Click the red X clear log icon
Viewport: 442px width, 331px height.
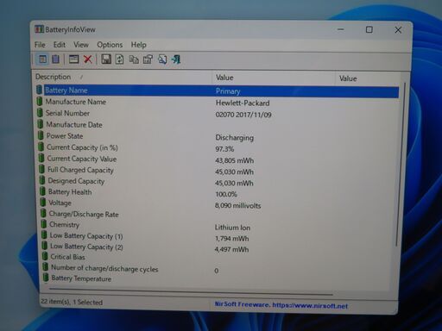click(88, 59)
